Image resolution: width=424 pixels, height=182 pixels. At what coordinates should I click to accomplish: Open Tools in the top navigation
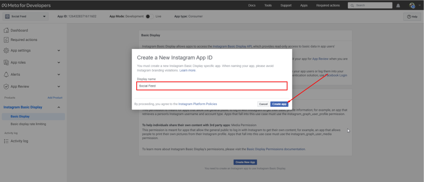[268, 5]
